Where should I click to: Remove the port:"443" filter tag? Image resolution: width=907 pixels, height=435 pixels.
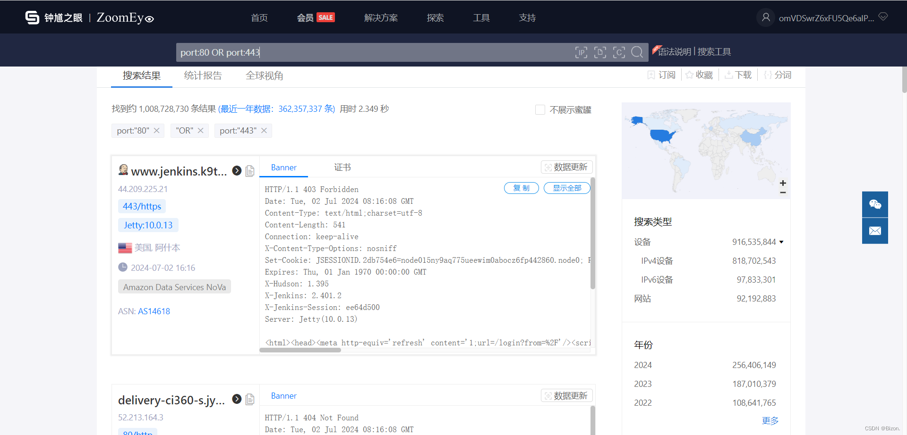point(264,131)
